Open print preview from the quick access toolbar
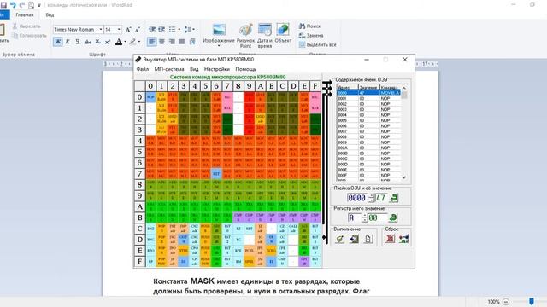The height and width of the screenshot is (307, 547). pyautogui.click(x=31, y=5)
